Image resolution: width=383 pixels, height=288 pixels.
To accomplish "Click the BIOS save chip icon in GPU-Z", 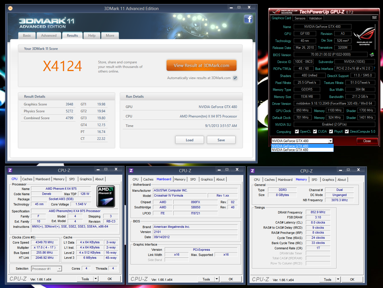I will pyautogui.click(x=372, y=54).
